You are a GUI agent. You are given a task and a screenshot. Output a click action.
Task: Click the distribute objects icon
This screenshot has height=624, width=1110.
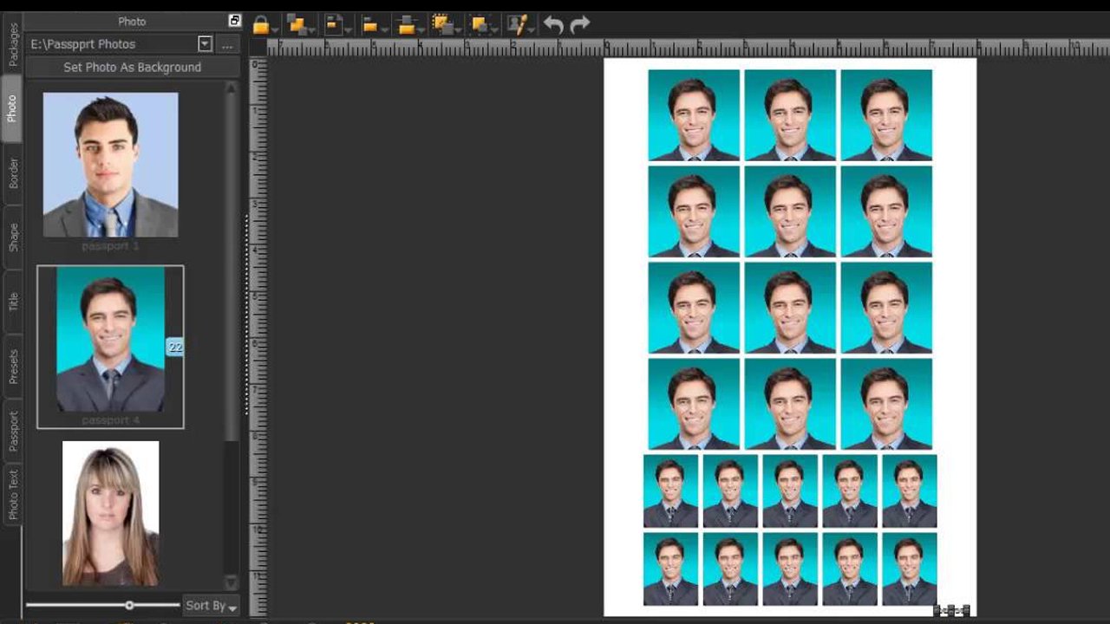(x=407, y=25)
